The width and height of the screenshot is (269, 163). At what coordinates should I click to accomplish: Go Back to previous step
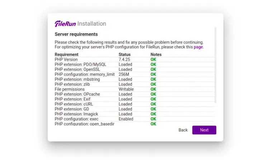183,130
